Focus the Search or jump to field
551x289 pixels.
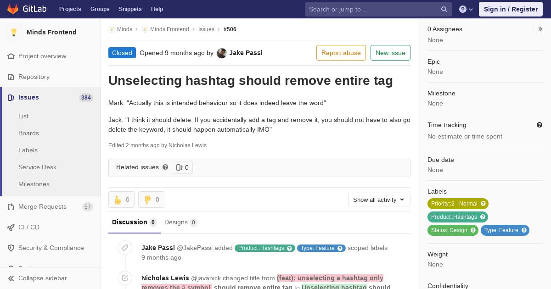tap(378, 9)
